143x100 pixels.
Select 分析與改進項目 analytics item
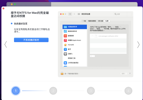[75, 63]
